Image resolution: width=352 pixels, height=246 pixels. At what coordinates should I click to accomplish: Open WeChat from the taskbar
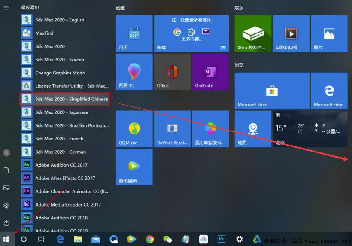167,239
